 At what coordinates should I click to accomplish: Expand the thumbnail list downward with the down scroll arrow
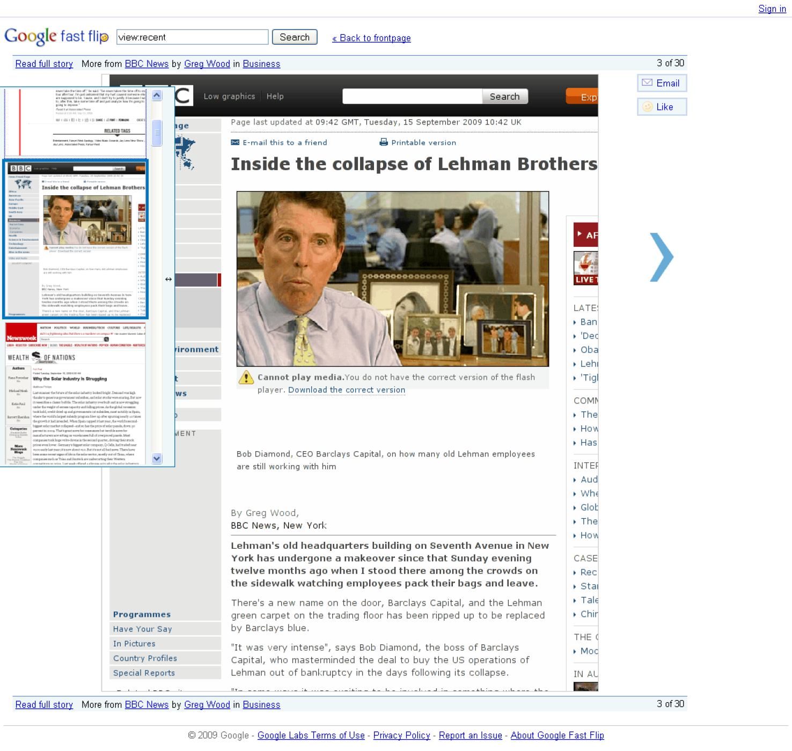pos(157,459)
